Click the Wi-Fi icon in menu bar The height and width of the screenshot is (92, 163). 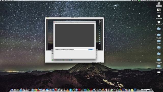point(146,1)
